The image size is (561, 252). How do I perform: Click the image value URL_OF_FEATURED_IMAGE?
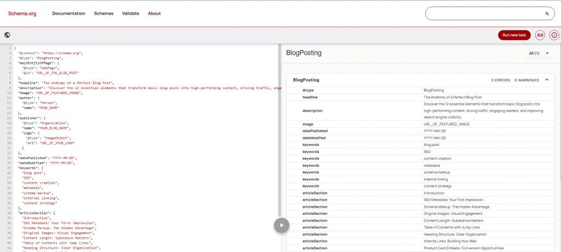pos(446,124)
